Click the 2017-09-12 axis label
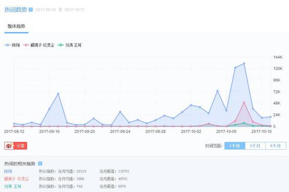This screenshot has height=192, width=289. pyautogui.click(x=14, y=131)
